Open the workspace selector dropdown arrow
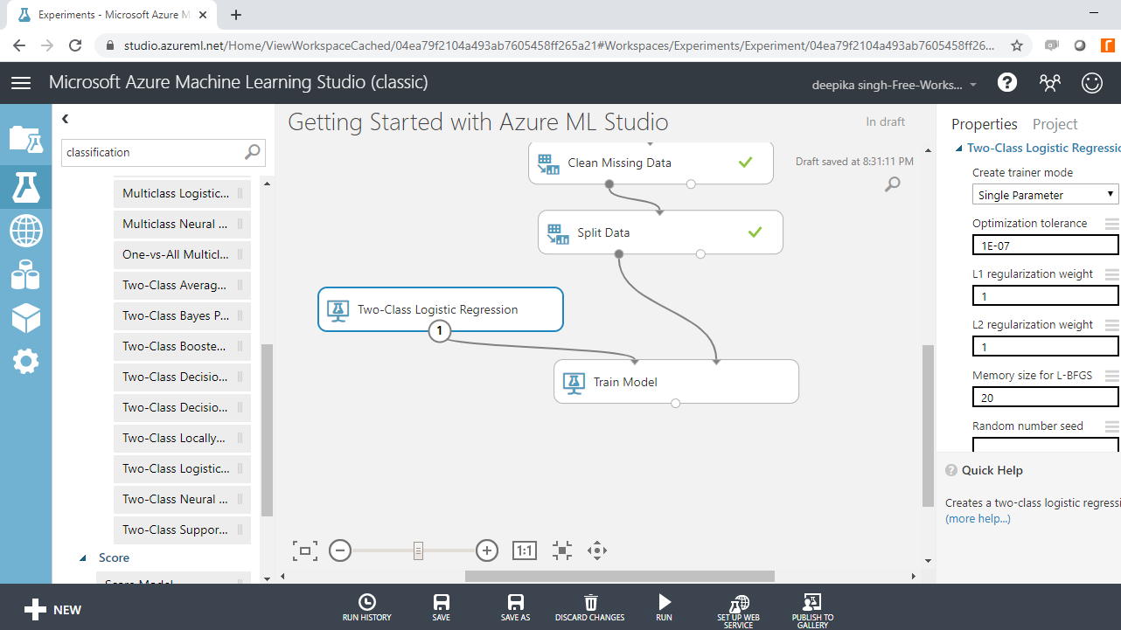The height and width of the screenshot is (630, 1121). pos(973,85)
